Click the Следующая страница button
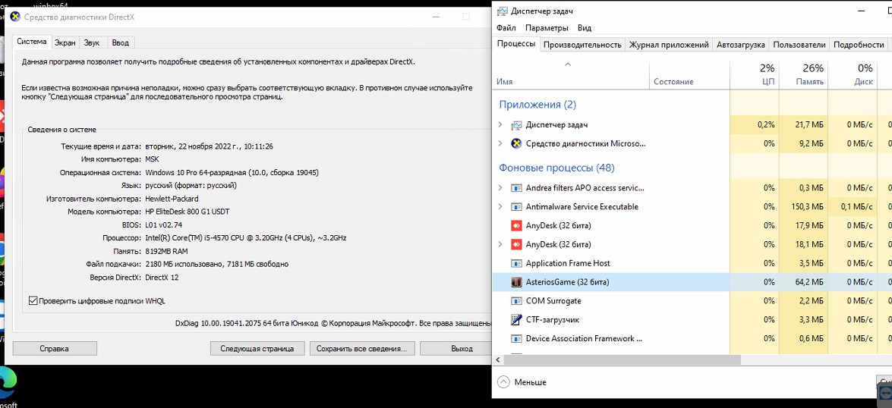The width and height of the screenshot is (892, 408). [257, 348]
